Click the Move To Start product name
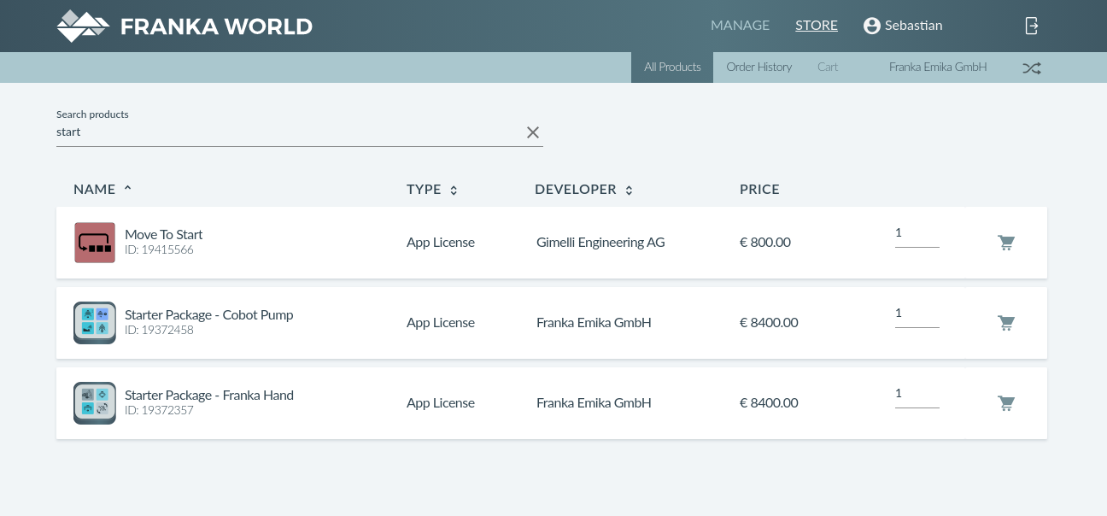This screenshot has height=516, width=1107. [163, 235]
